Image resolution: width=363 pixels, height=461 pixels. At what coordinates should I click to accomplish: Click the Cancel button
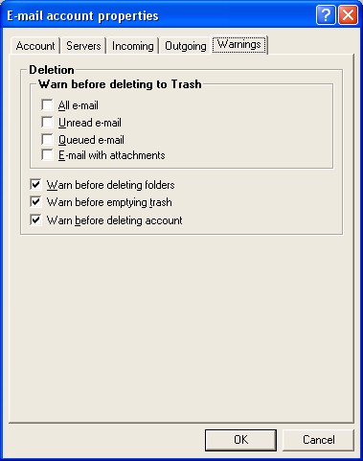[318, 440]
